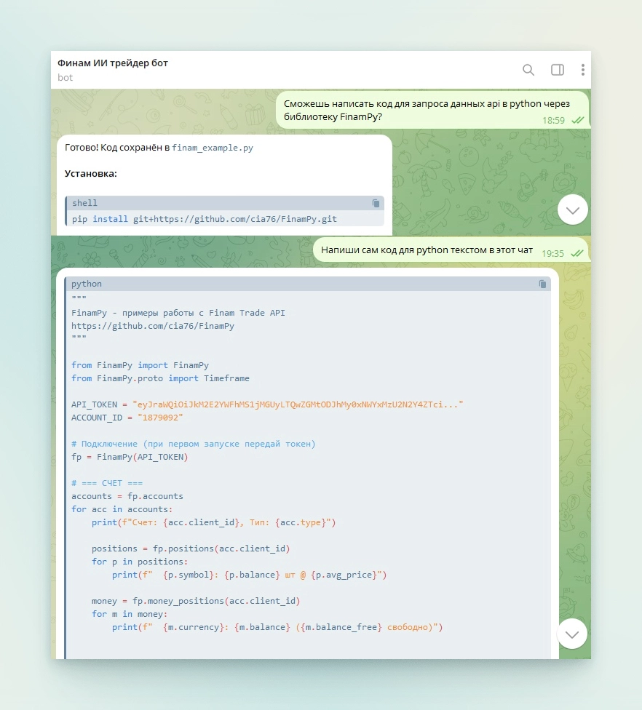Click the 'from FinamPy import FinamPy' line
This screenshot has width=642, height=710.
(140, 365)
